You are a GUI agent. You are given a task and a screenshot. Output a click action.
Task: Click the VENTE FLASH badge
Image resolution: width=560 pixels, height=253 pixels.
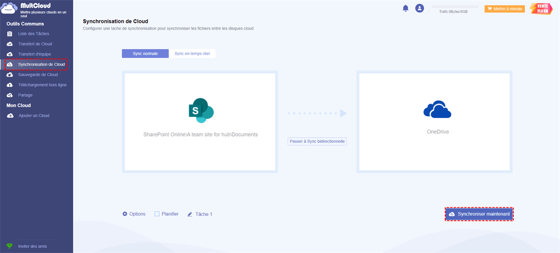pyautogui.click(x=541, y=9)
